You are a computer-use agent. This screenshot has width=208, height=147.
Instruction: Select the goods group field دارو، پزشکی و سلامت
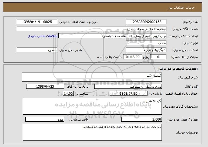(128, 87)
